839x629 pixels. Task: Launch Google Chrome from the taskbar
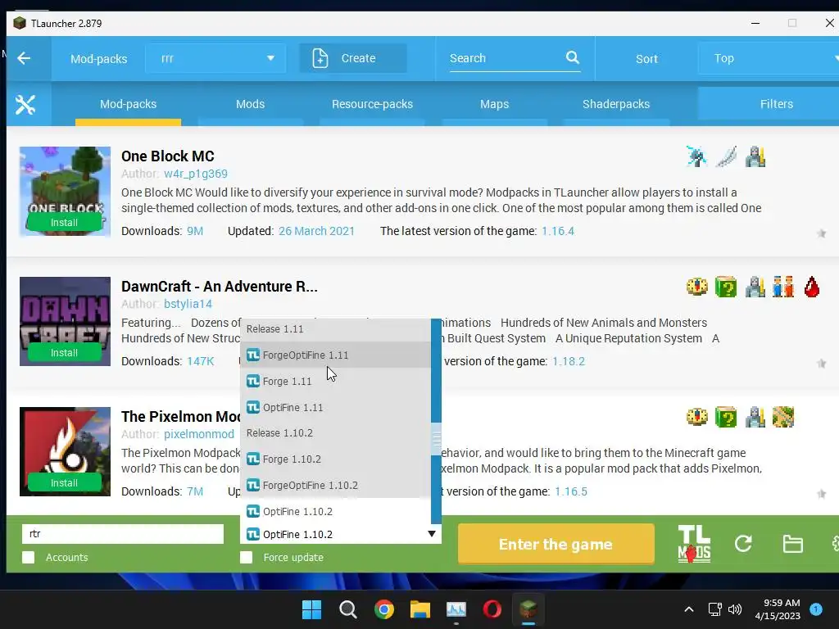pos(383,609)
